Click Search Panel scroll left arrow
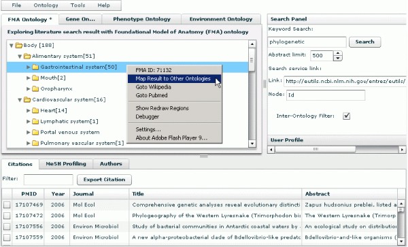Screen dimensions: 408x247 pos(271,150)
